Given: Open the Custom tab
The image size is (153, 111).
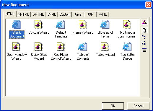Looking at the screenshot, I should (65, 14).
